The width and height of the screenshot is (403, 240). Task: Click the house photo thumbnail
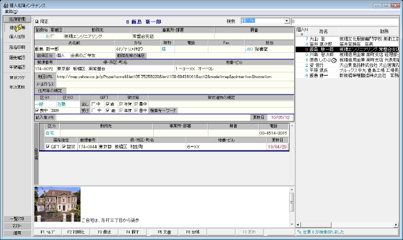click(x=57, y=204)
